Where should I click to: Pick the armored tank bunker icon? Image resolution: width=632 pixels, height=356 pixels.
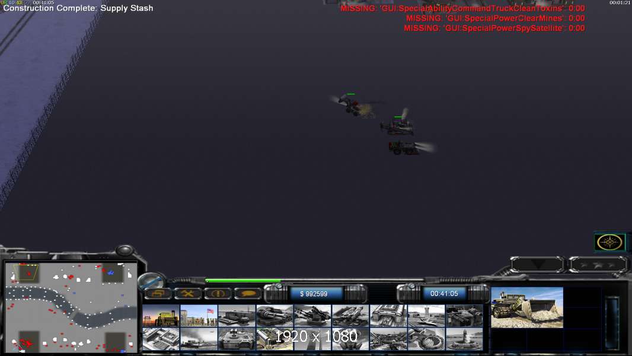pos(237,339)
